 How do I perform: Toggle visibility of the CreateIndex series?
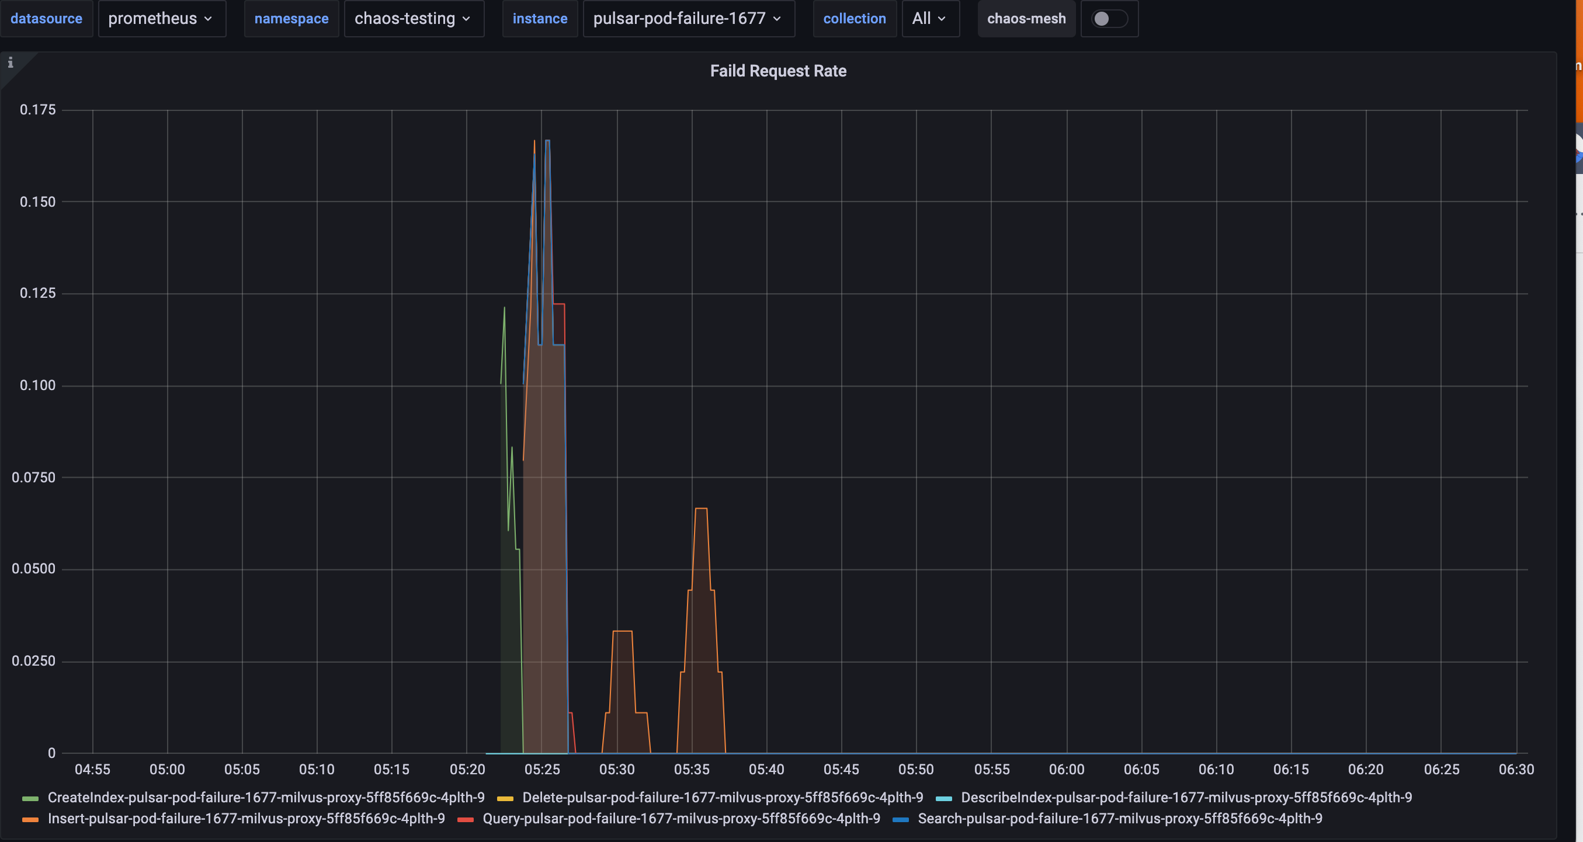[266, 797]
